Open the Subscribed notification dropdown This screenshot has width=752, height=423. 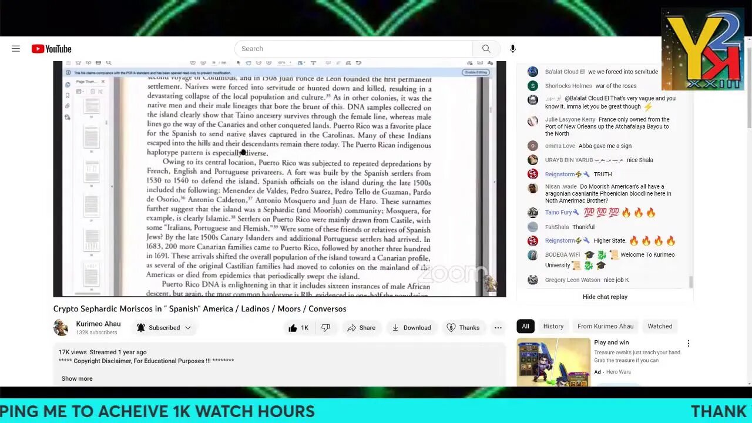click(164, 328)
